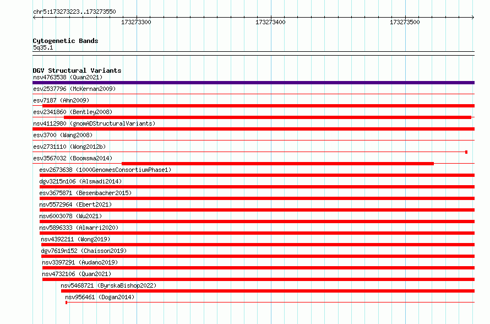Click the red bar under nsv4392211
Image resolution: width=490 pixels, height=324 pixels.
258,245
